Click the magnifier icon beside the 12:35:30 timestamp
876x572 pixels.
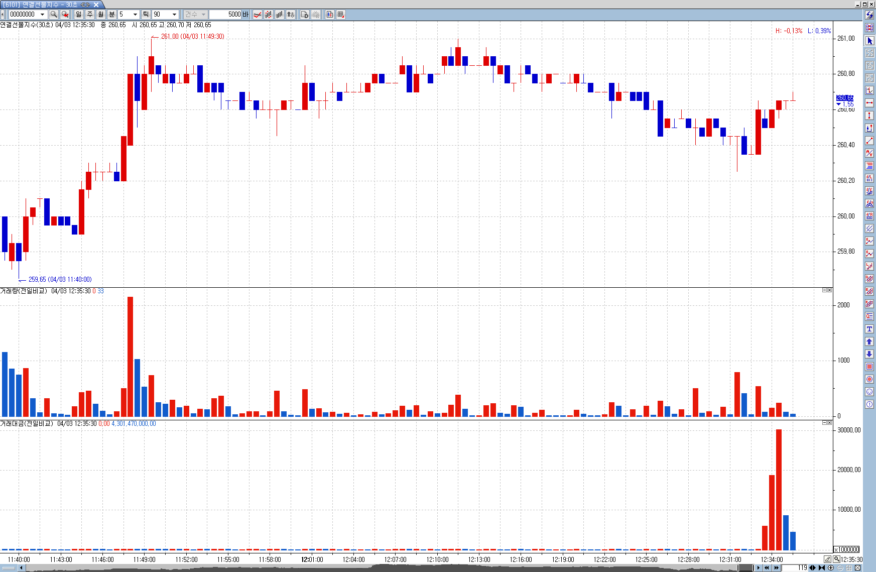(837, 559)
